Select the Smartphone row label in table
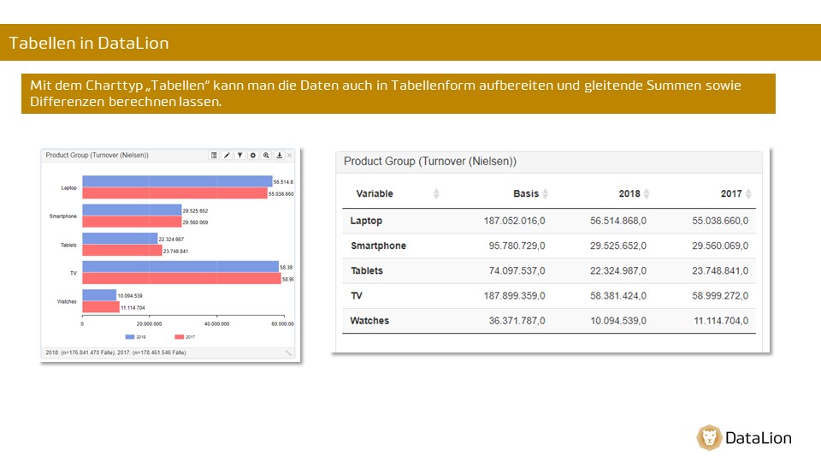 [x=378, y=246]
